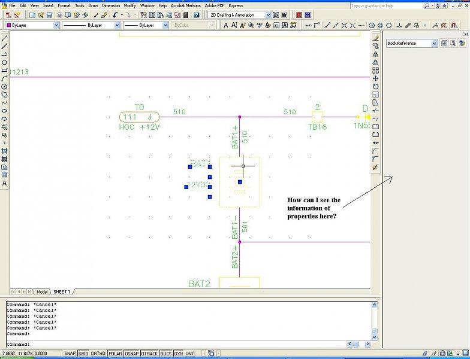Screen dimensions: 470x359
Task: Open the Block Reference object type dropdown
Action: click(x=434, y=43)
